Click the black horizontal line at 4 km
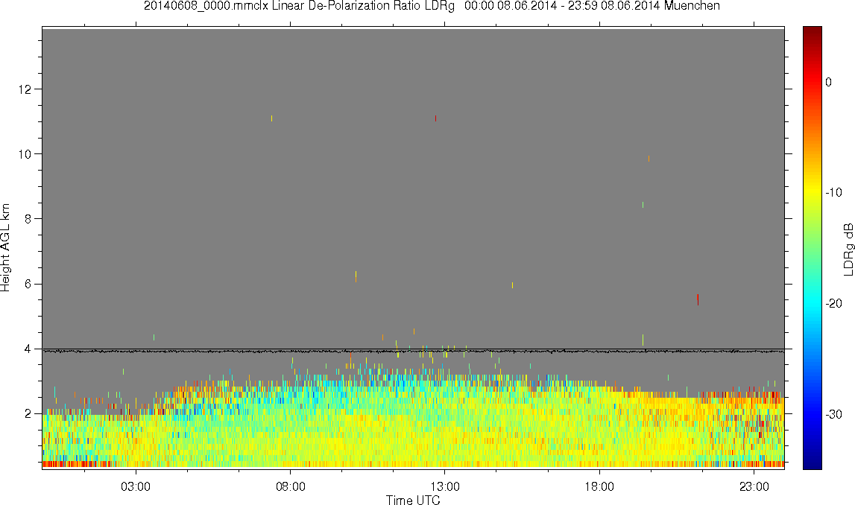Image resolution: width=855 pixels, height=505 pixels. click(x=413, y=350)
